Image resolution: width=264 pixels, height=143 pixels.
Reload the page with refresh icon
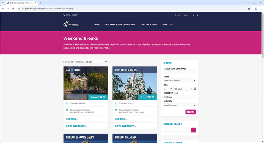[13, 9]
